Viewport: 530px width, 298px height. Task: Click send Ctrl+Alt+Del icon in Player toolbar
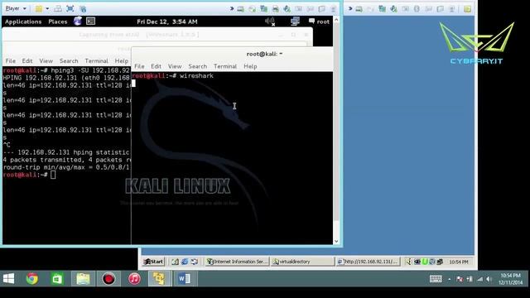click(x=58, y=9)
